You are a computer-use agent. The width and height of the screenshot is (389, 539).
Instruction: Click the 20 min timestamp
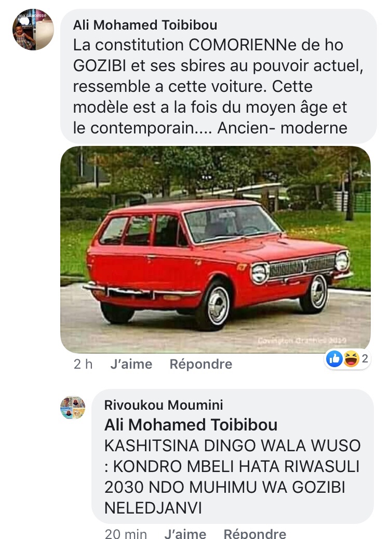coord(126,534)
